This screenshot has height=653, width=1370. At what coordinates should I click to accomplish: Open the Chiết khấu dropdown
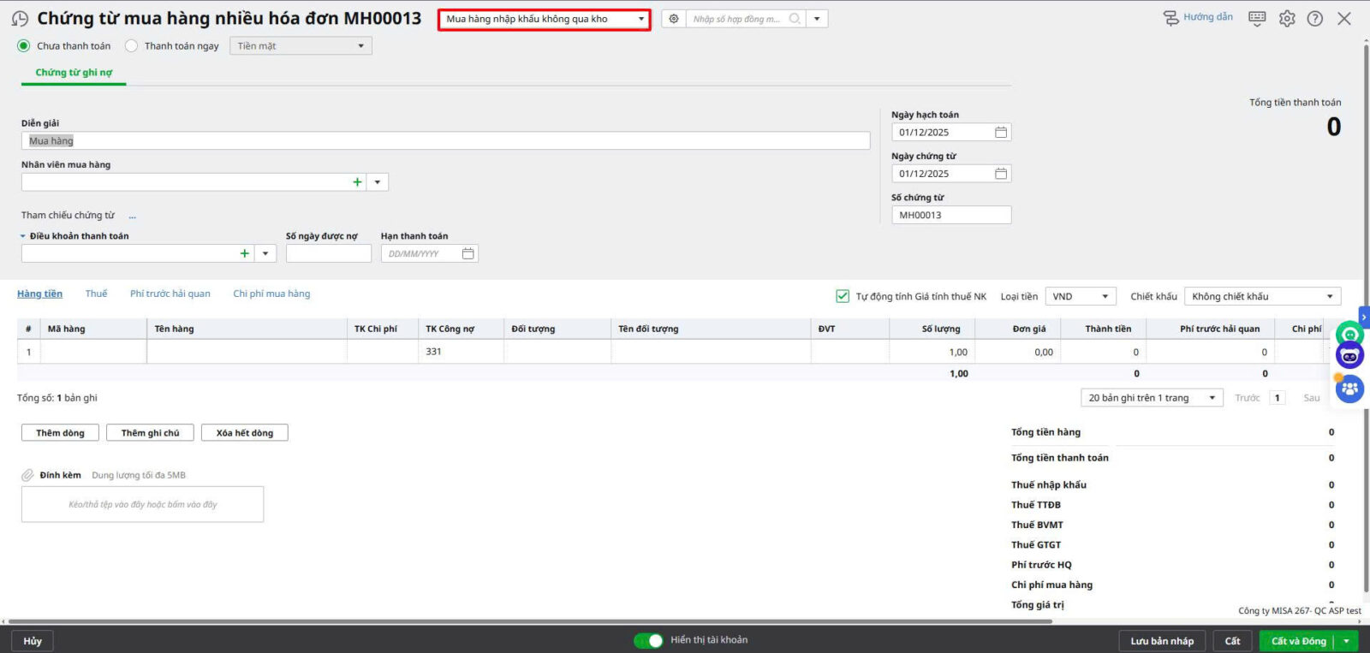pos(1262,297)
